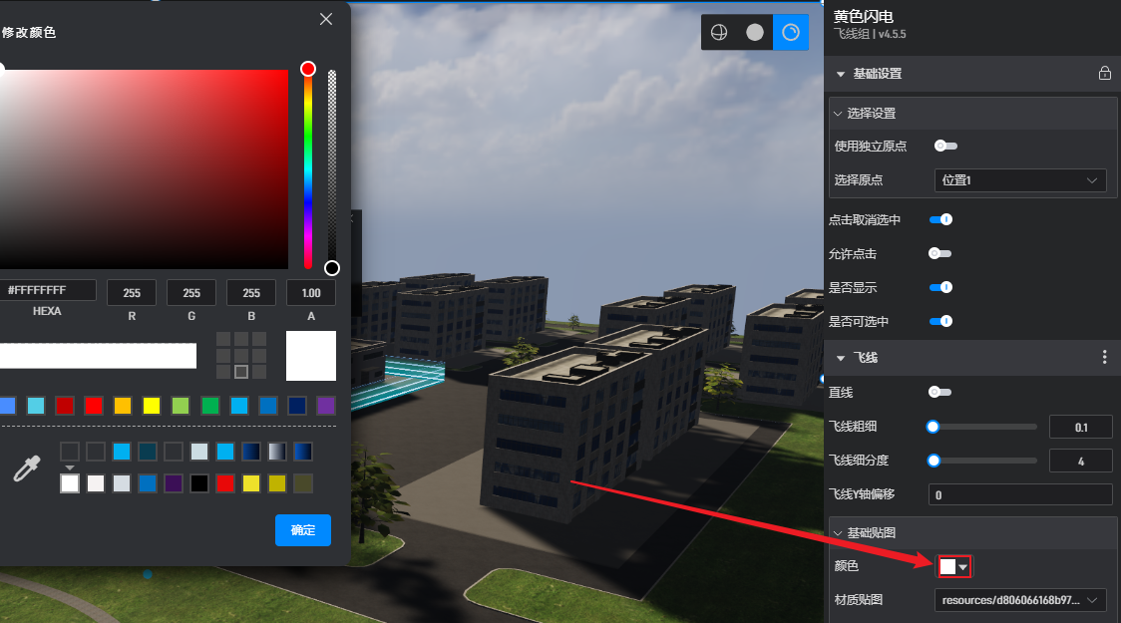The width and height of the screenshot is (1121, 623).
Task: Click the A alpha value field
Action: (311, 293)
